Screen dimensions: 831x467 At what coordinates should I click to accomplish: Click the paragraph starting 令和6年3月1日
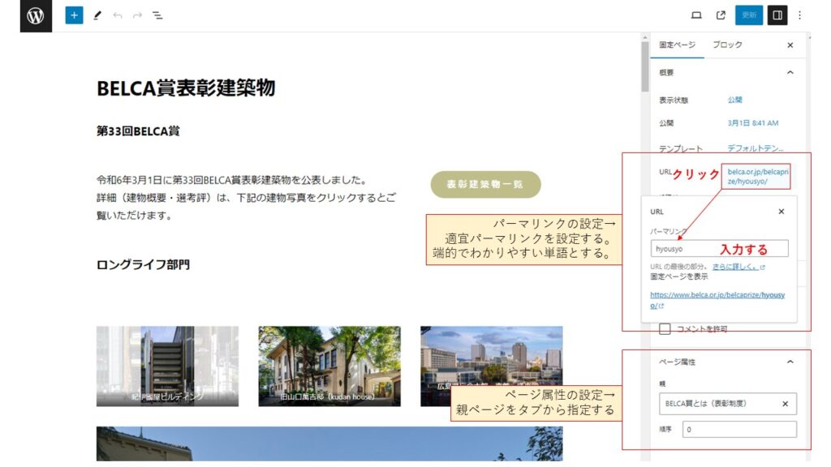click(247, 198)
